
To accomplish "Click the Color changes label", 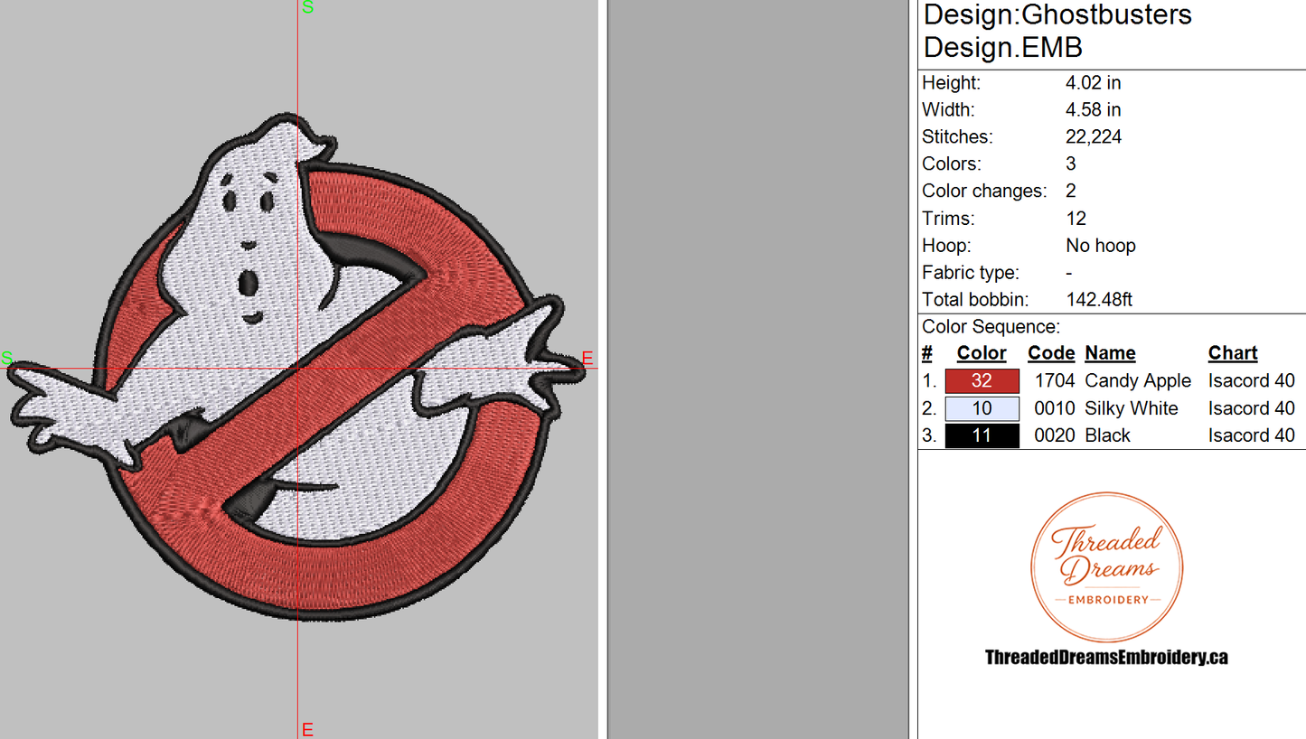I will [x=984, y=191].
